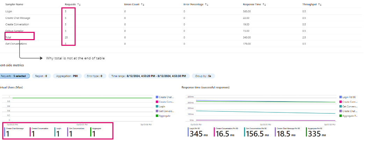The image size is (366, 148).
Task: Click the Response Time header text
Action: (x=252, y=5)
